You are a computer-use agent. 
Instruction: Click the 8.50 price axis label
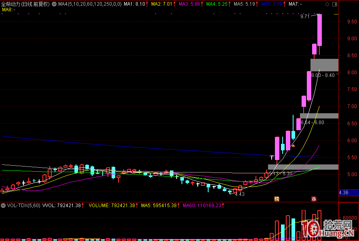click(352, 56)
